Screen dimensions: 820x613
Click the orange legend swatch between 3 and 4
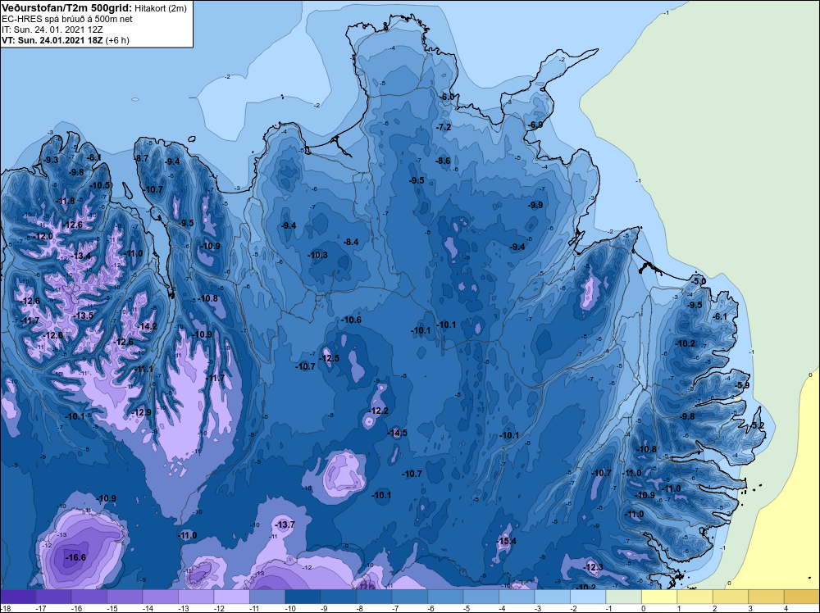coord(766,596)
